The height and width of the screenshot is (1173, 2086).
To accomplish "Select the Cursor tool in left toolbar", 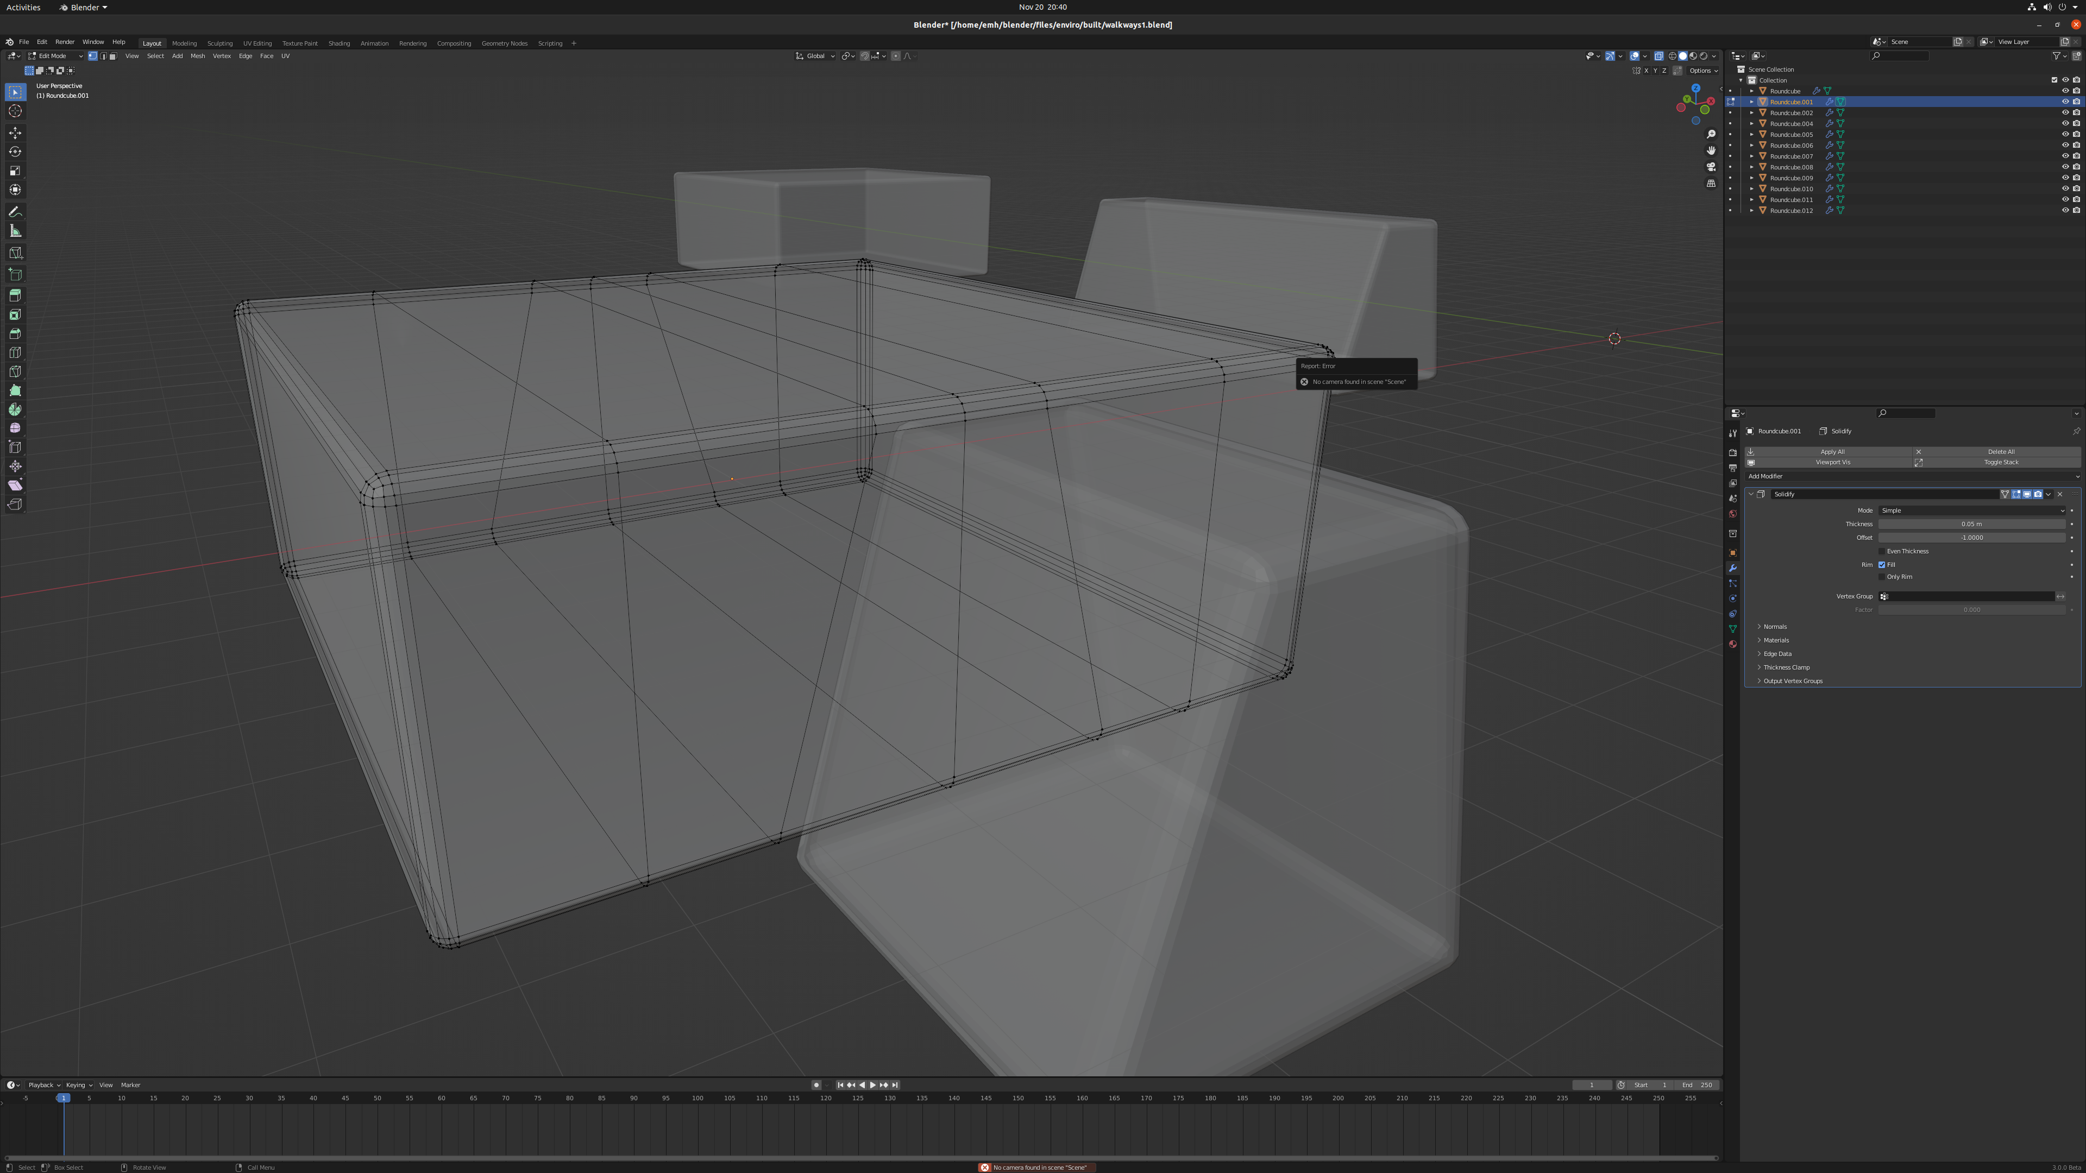I will [x=15, y=111].
